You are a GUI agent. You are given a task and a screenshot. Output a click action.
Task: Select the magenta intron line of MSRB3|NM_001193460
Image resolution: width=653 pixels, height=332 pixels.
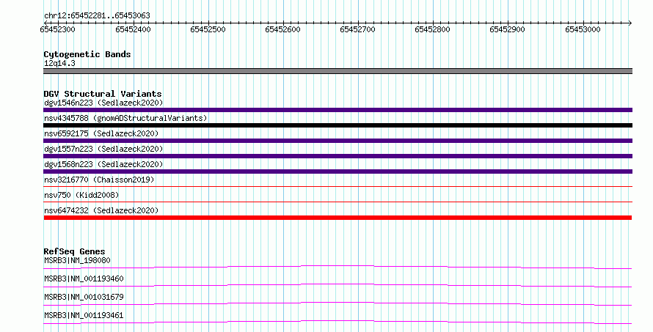338,285
